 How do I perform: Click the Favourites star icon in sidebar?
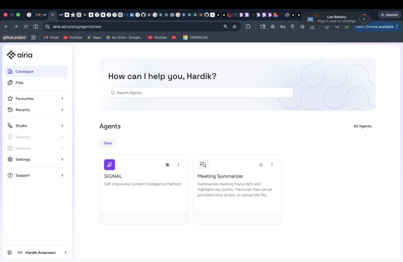coord(10,98)
